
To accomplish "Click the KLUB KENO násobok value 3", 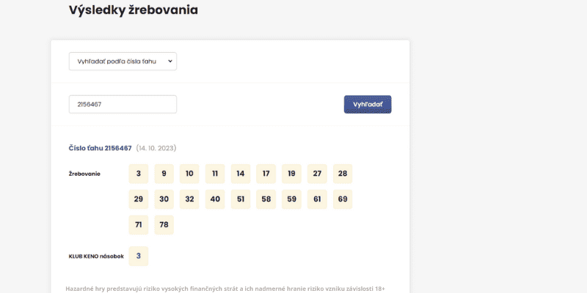I will (x=139, y=256).
